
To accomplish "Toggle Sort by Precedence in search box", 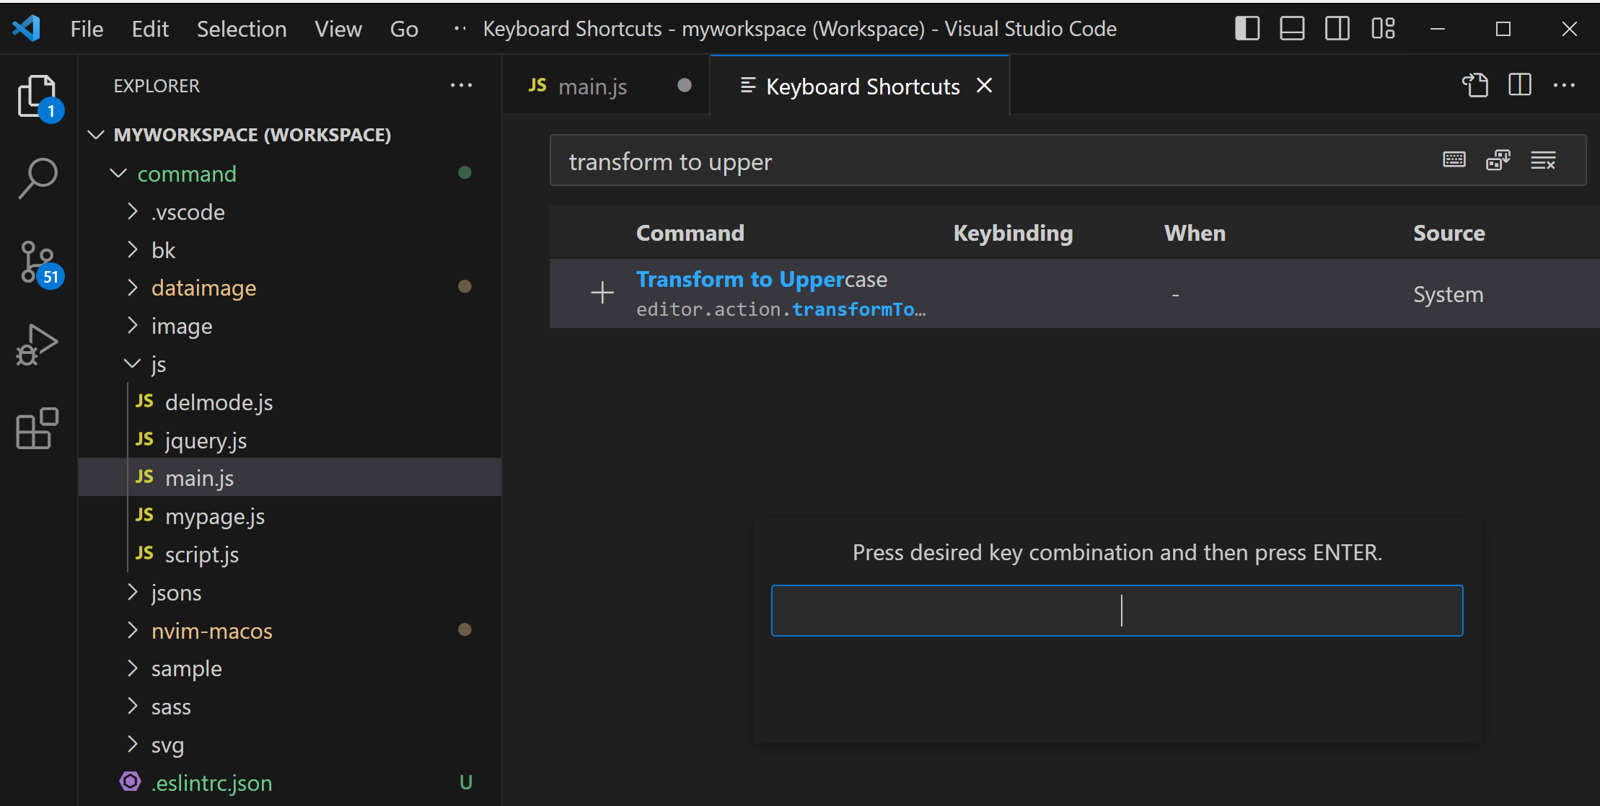I will pyautogui.click(x=1498, y=160).
